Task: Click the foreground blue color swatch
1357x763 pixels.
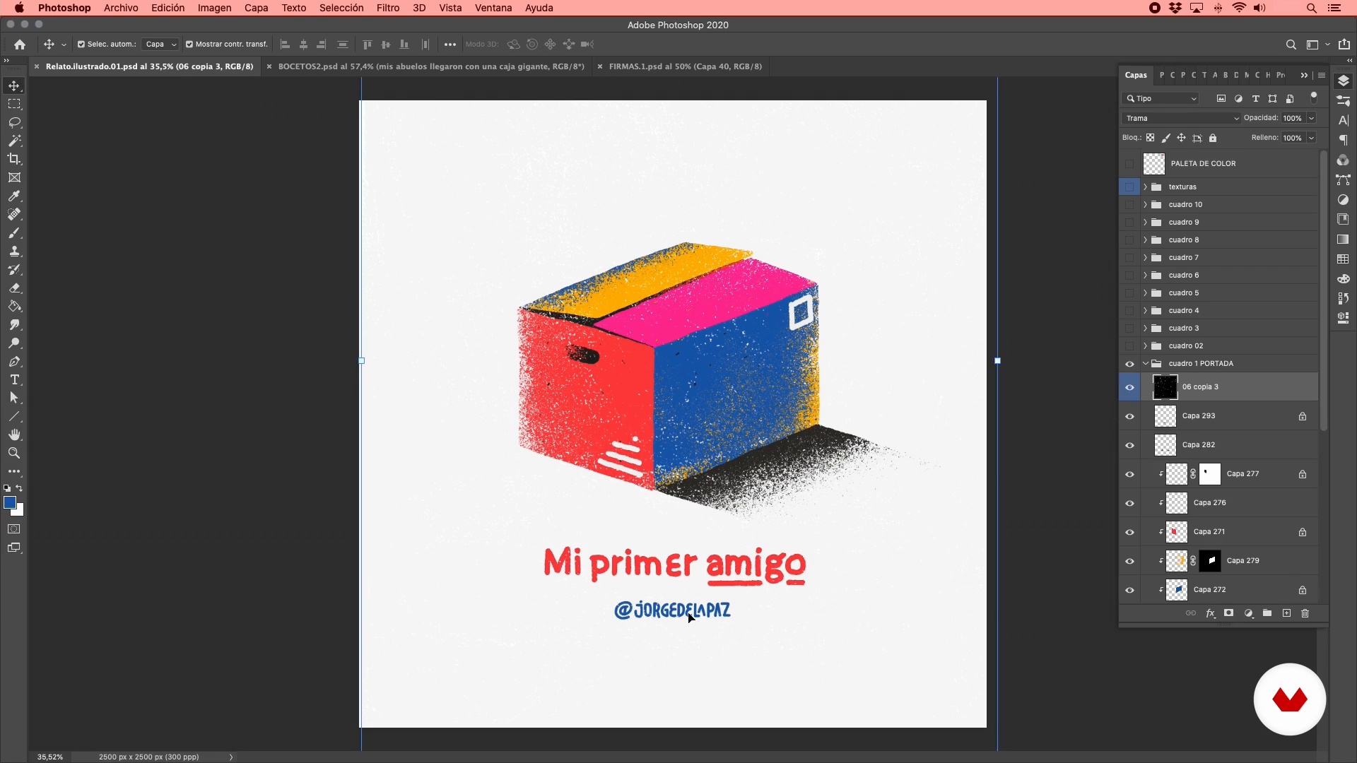Action: point(10,502)
